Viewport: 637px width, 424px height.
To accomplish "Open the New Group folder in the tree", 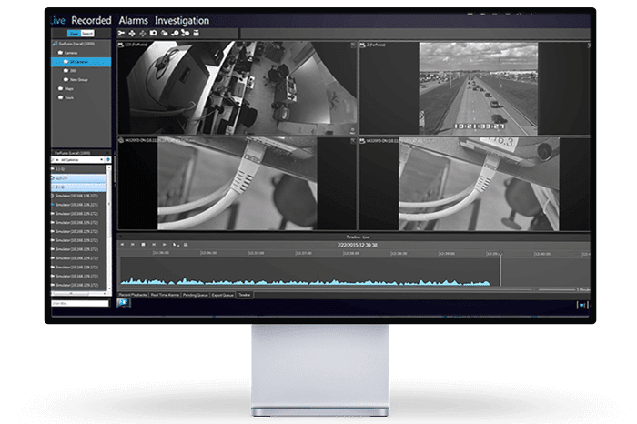I will (x=76, y=79).
